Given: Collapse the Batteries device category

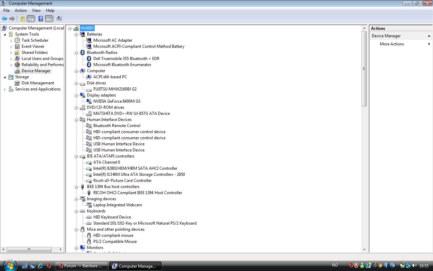Looking at the screenshot, I should click(x=76, y=34).
